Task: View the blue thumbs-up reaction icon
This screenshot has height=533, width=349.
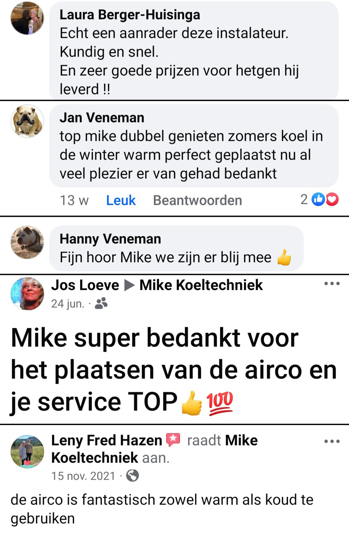Action: coord(318,199)
